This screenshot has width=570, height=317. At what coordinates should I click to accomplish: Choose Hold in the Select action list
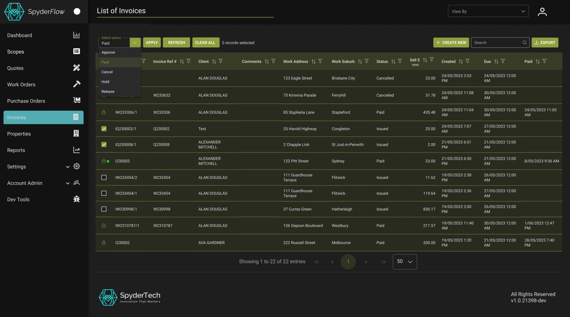(x=105, y=81)
